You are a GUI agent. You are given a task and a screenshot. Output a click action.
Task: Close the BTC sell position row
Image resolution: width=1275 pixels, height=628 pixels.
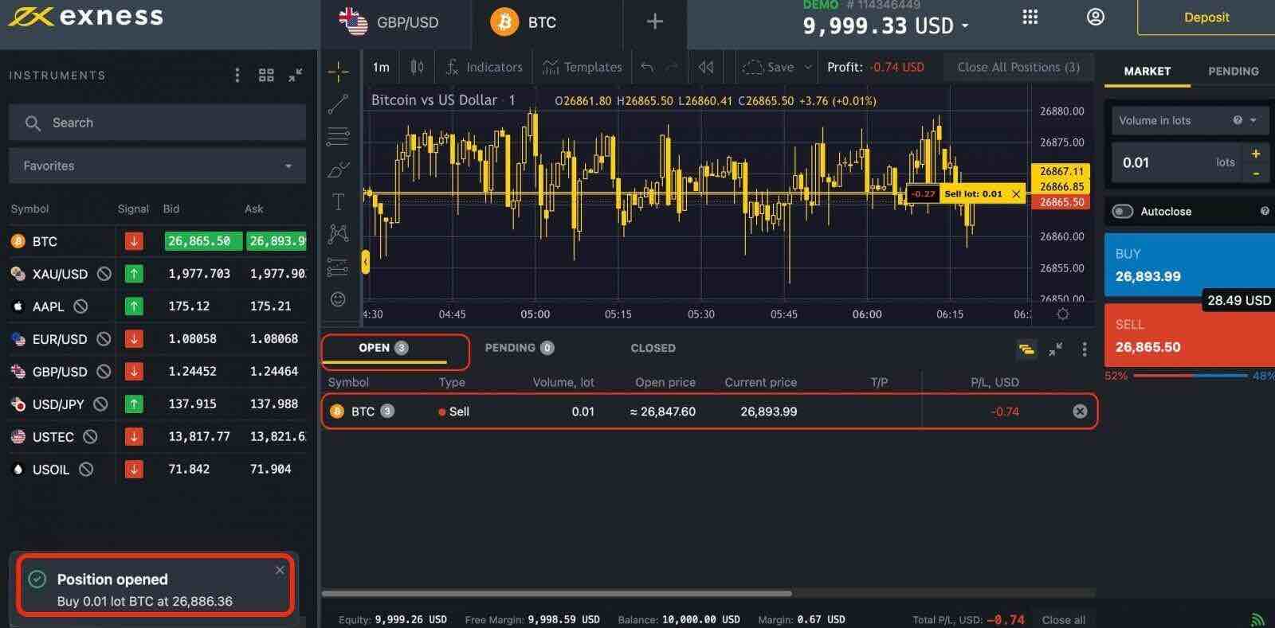(x=1080, y=412)
